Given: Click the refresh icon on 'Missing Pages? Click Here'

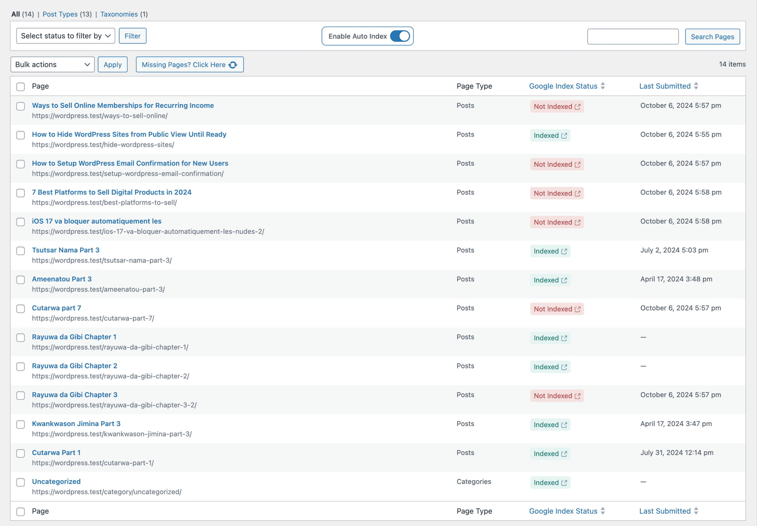Looking at the screenshot, I should coord(233,65).
